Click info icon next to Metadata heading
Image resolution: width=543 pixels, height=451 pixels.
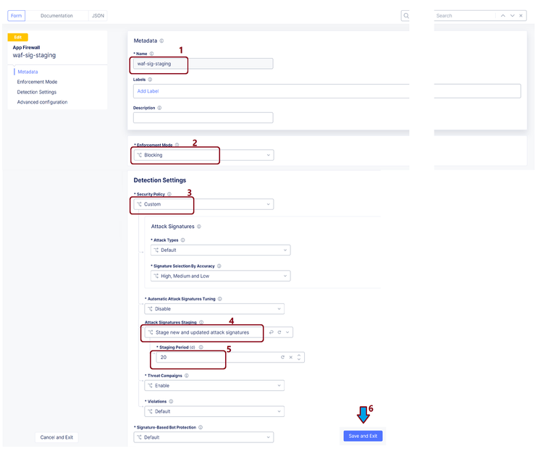click(x=161, y=41)
